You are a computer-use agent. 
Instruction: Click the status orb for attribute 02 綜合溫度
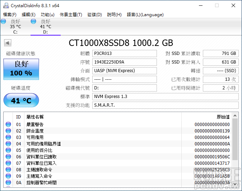coord(8,131)
